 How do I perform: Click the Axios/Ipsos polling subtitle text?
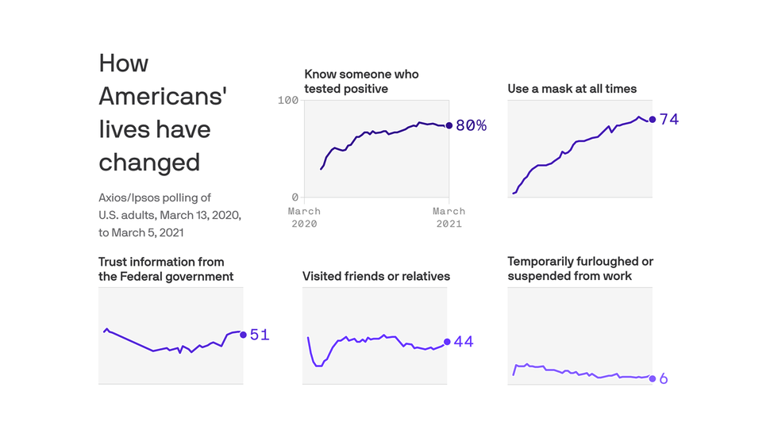170,215
